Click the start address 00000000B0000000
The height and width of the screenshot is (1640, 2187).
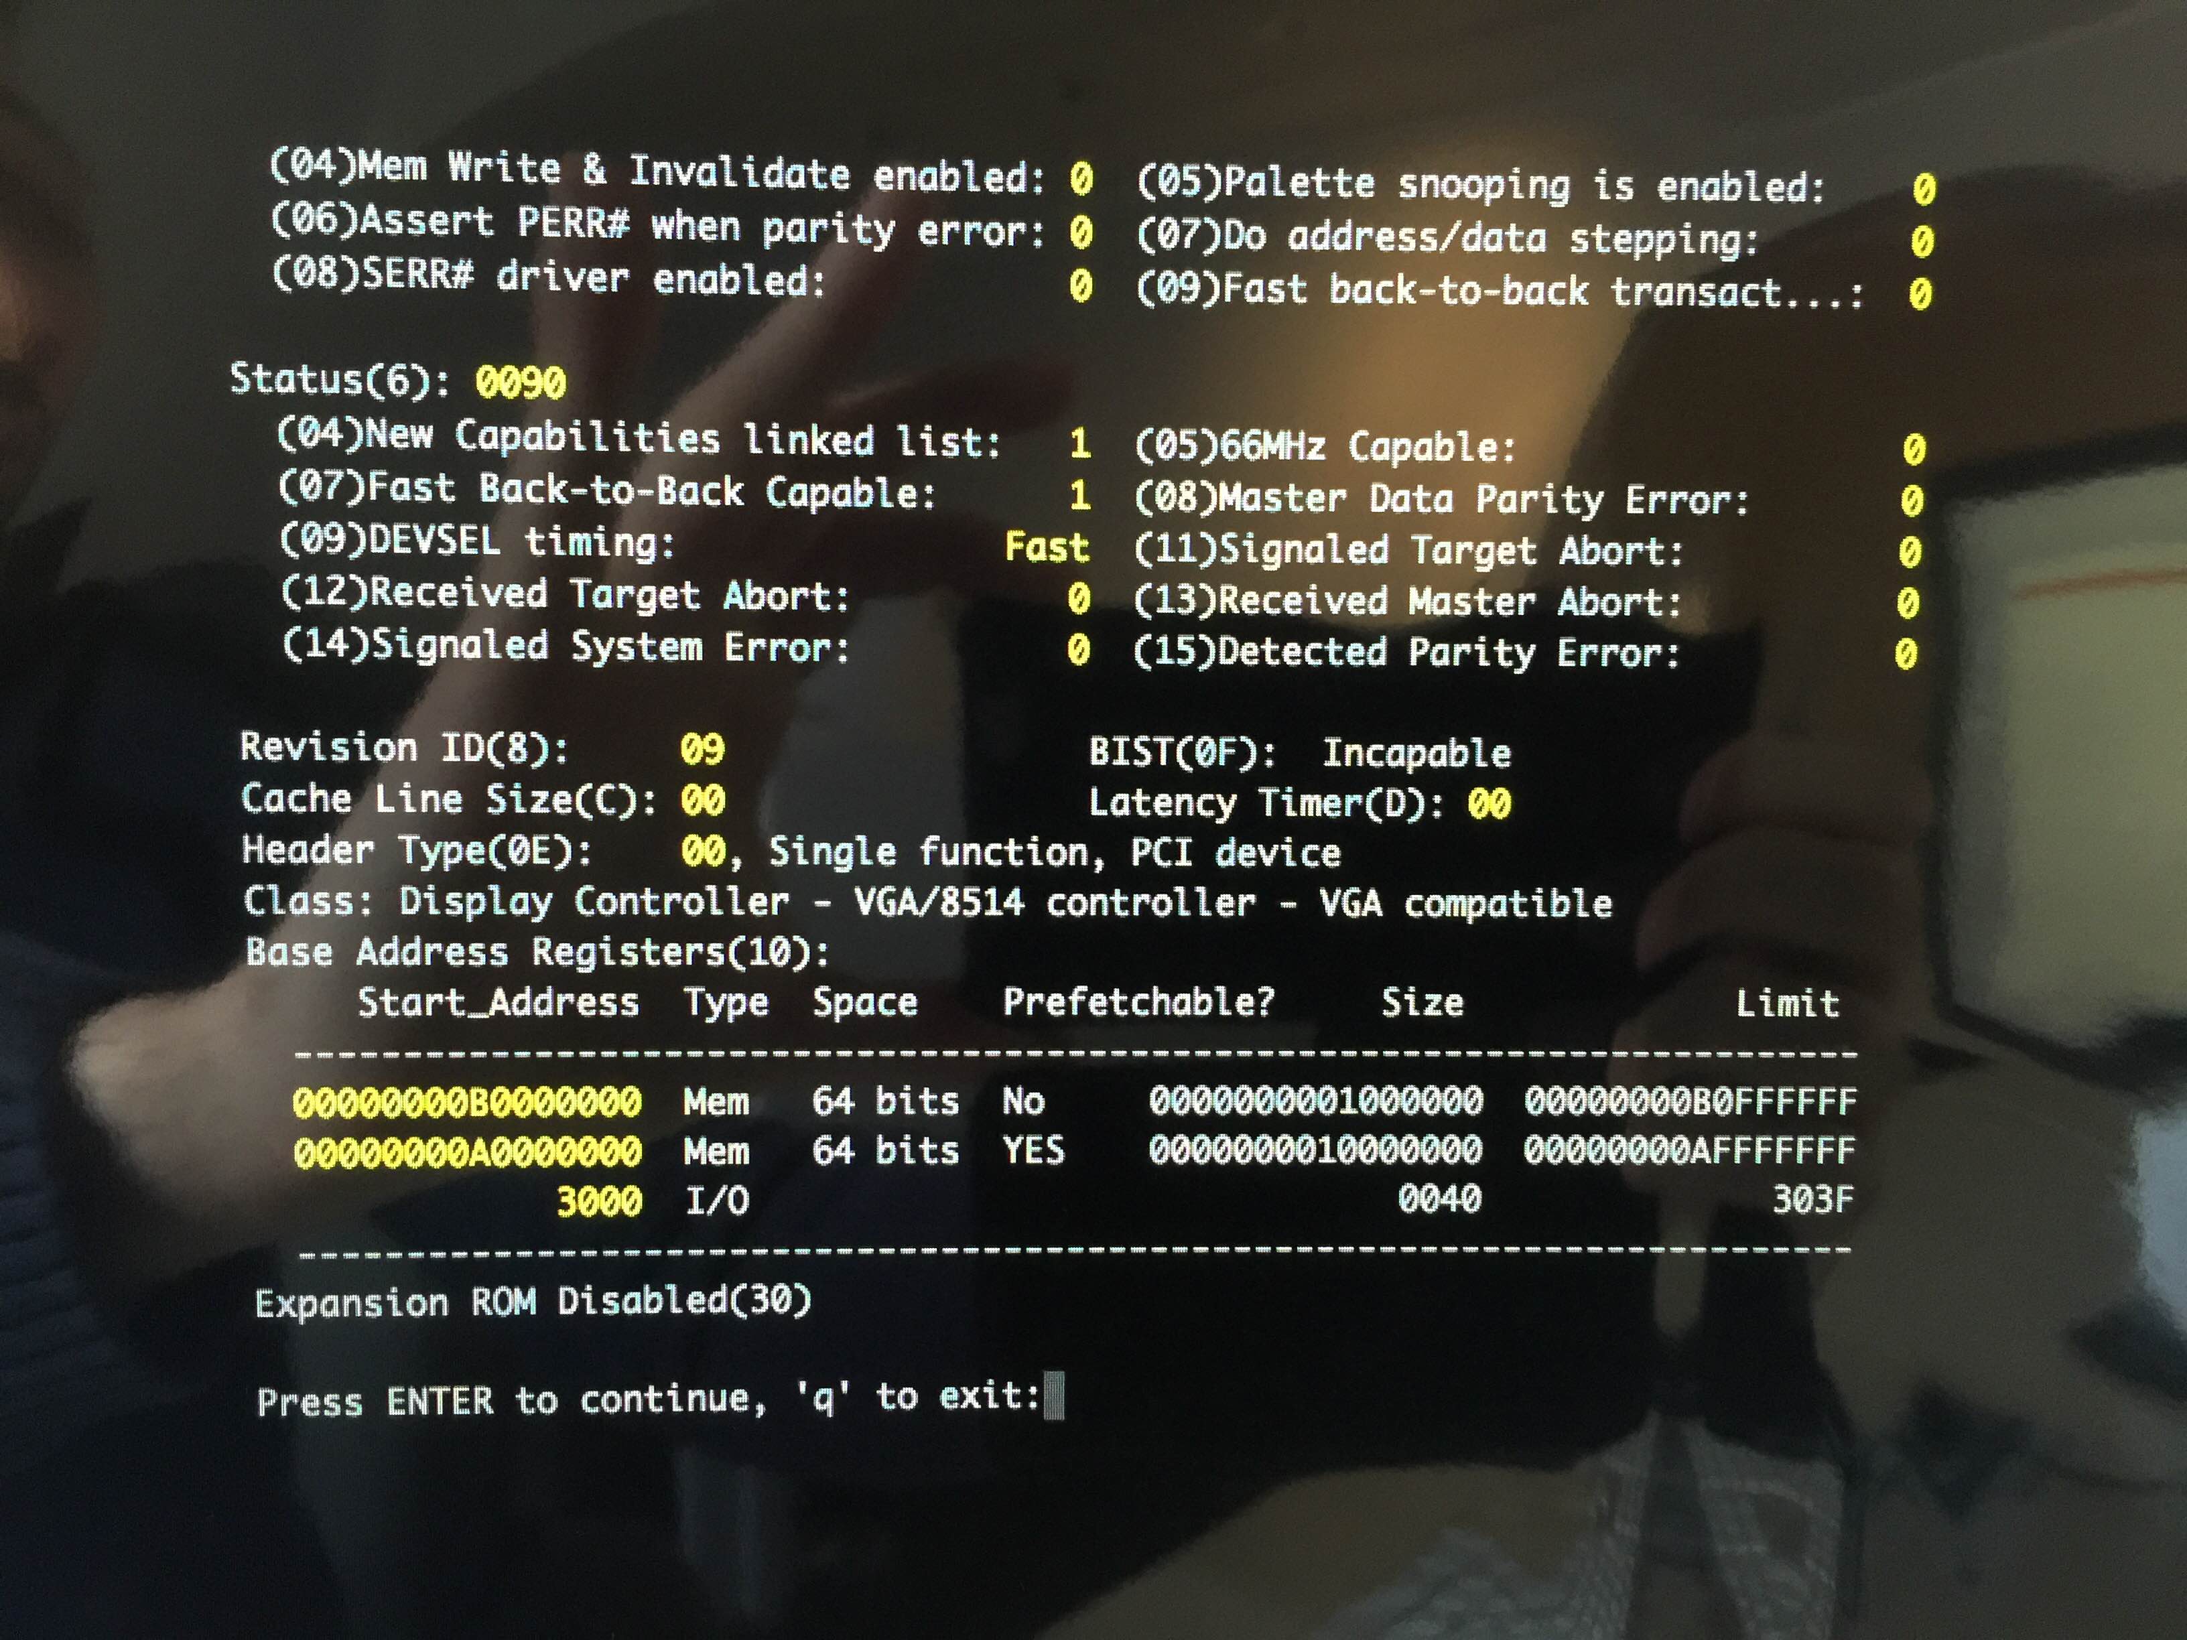coord(468,1101)
